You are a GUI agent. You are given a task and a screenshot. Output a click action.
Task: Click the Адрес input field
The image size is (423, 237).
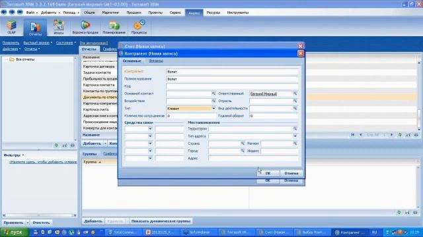253,158
